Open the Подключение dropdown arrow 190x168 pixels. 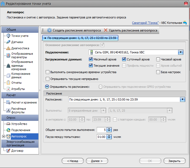point(181,52)
